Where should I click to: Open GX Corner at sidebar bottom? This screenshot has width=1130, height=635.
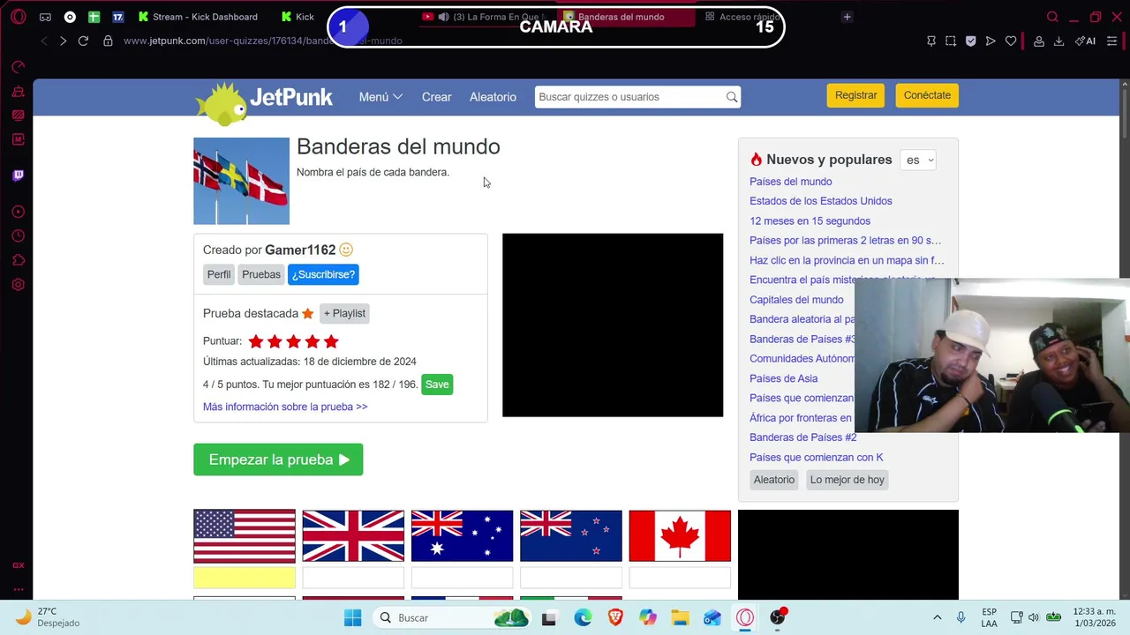coord(18,565)
